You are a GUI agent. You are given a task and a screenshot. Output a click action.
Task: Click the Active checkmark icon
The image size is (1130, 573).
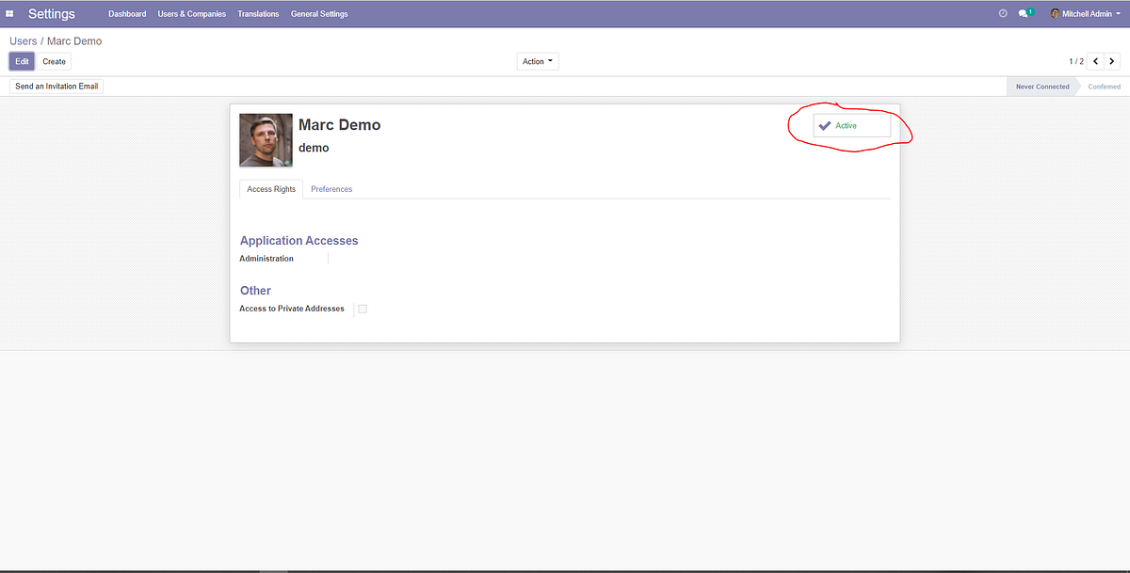(826, 125)
